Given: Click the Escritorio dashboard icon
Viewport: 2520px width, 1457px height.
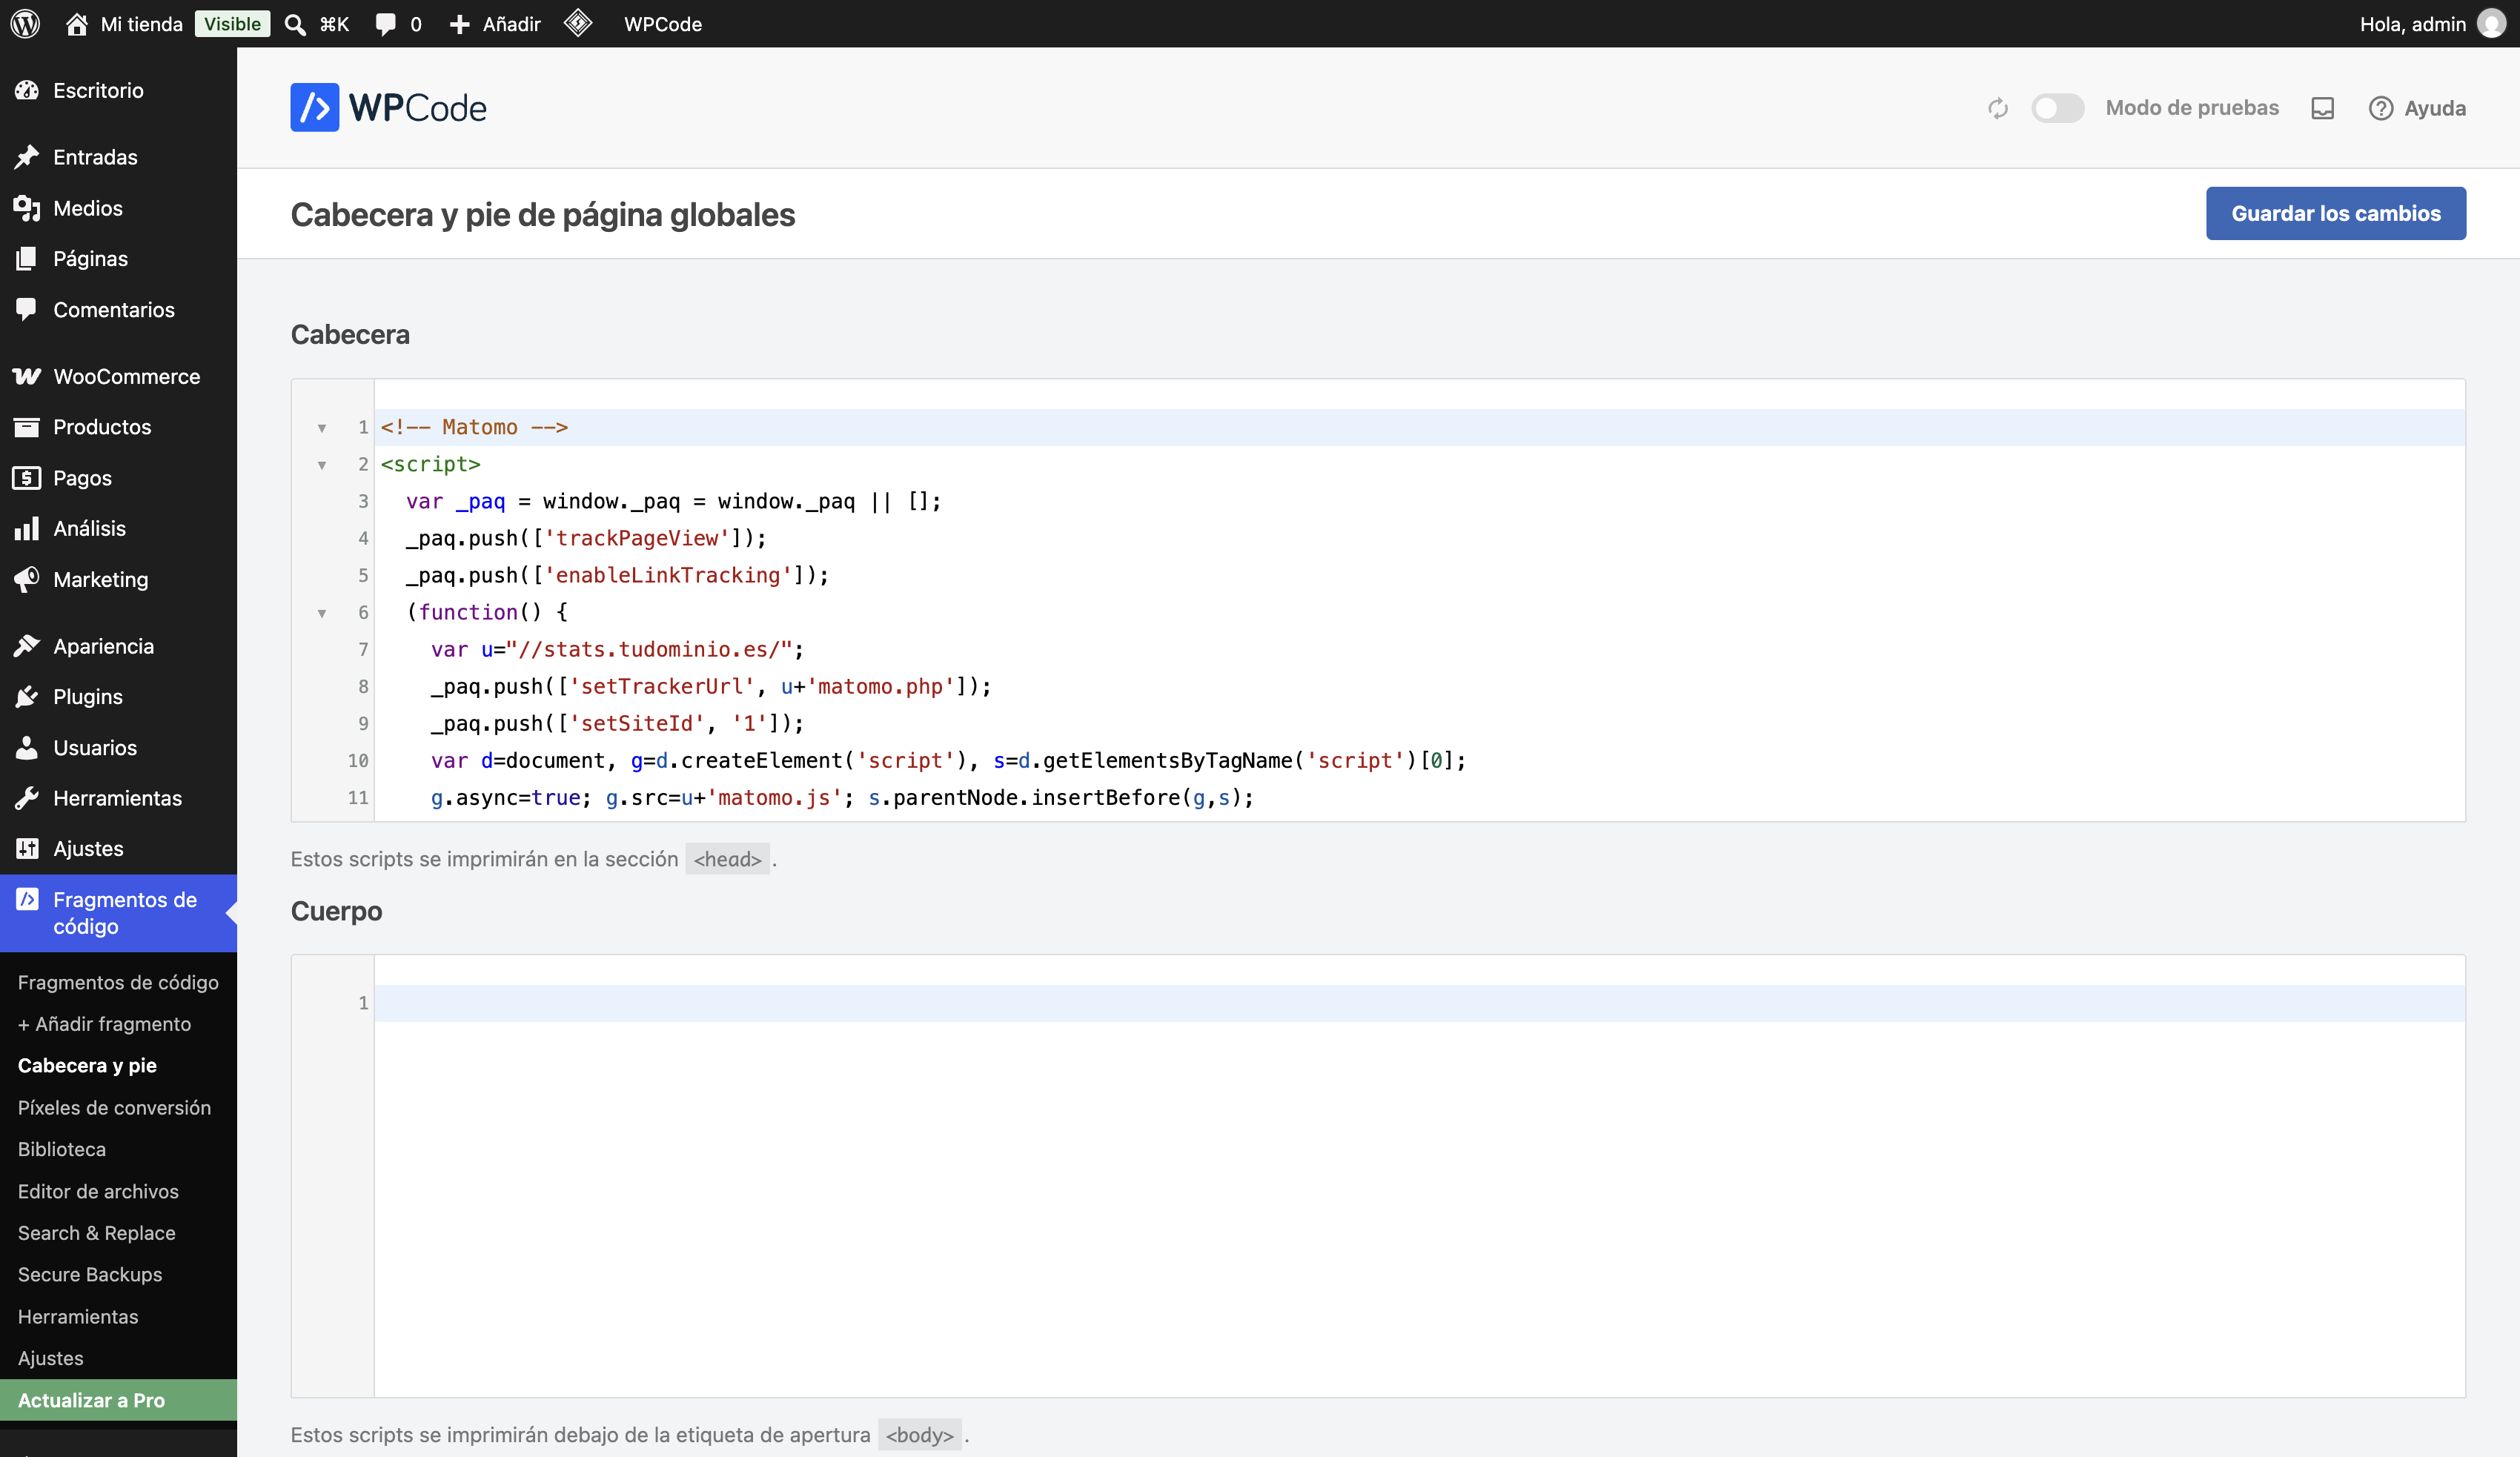Looking at the screenshot, I should 27,90.
